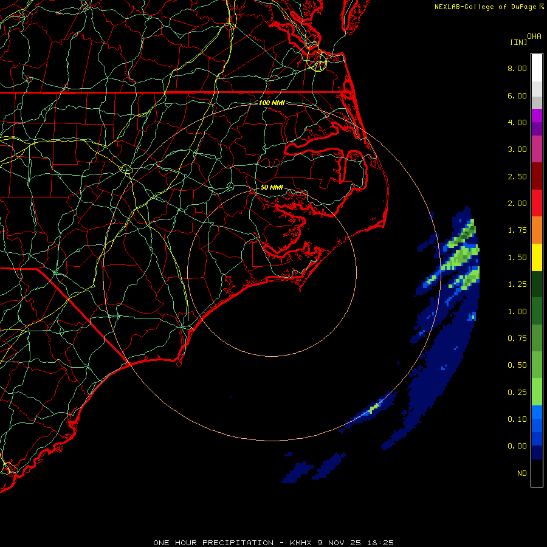
Task: Select the lime green swatch near 0.25
Action: [x=537, y=392]
